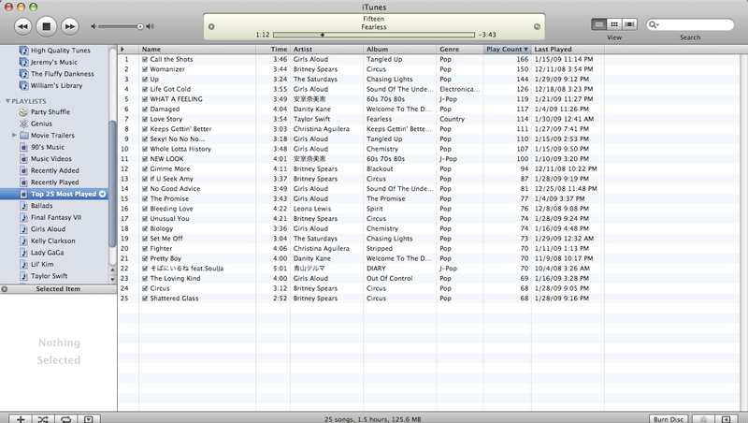Switch to grid view icon
748x423 pixels.
click(x=614, y=24)
